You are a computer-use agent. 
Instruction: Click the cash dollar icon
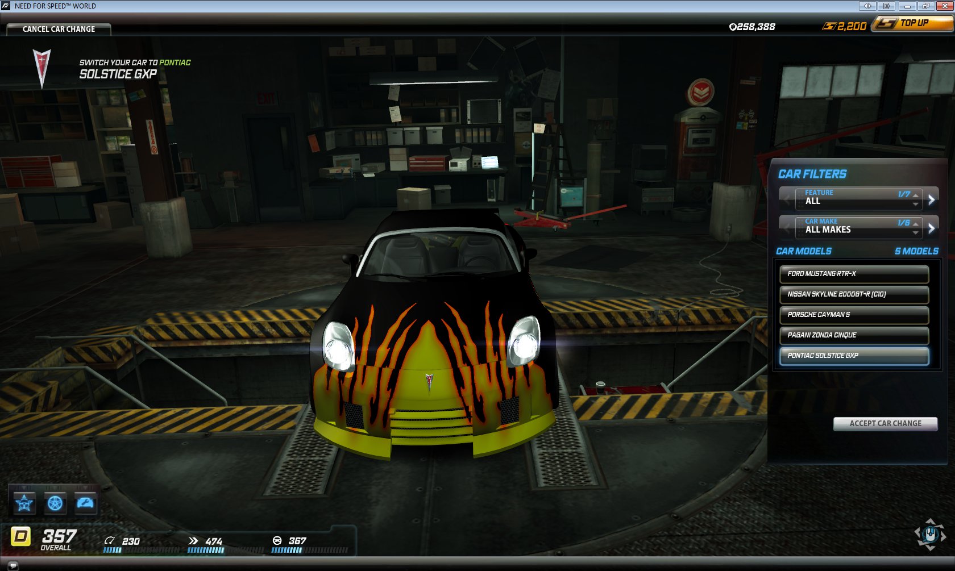733,27
